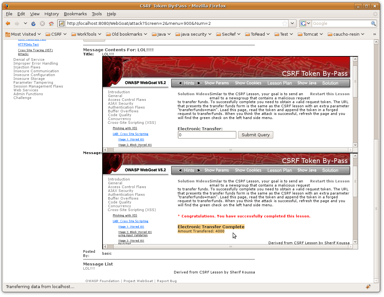Click the search magnifier icon
The image size is (384, 297).
(373, 24)
